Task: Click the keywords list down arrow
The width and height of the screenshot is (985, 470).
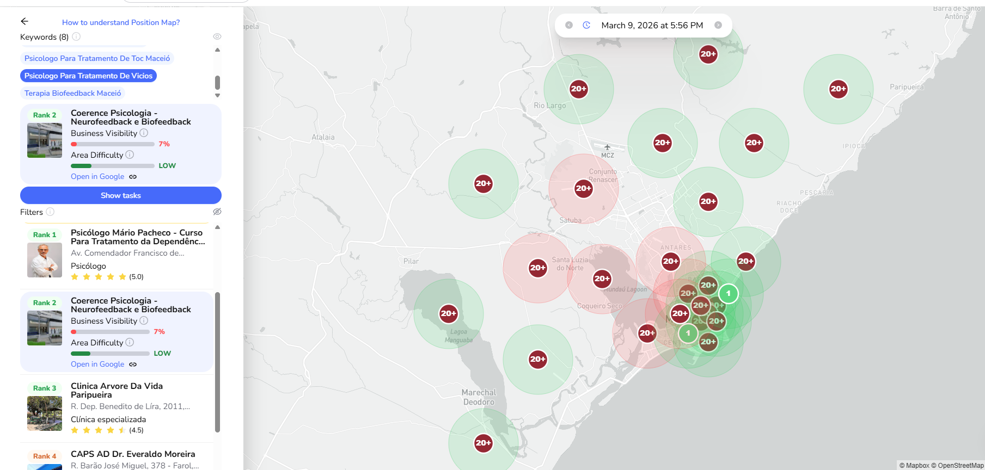Action: 218,96
